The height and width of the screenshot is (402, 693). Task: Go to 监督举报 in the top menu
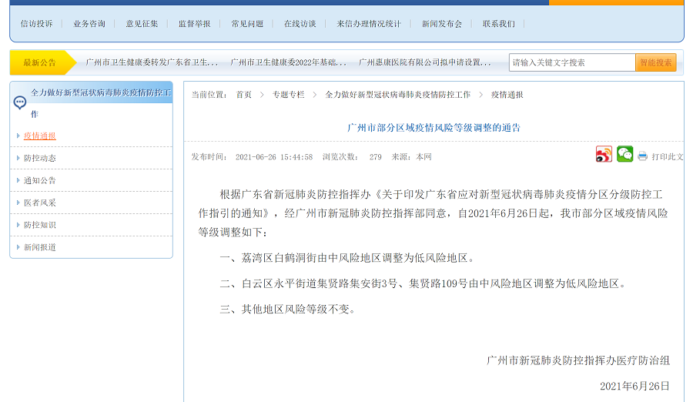tap(194, 24)
